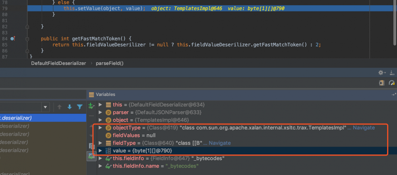Click the '"class [[B"' value text
The height and width of the screenshot is (175, 397).
tap(189, 143)
